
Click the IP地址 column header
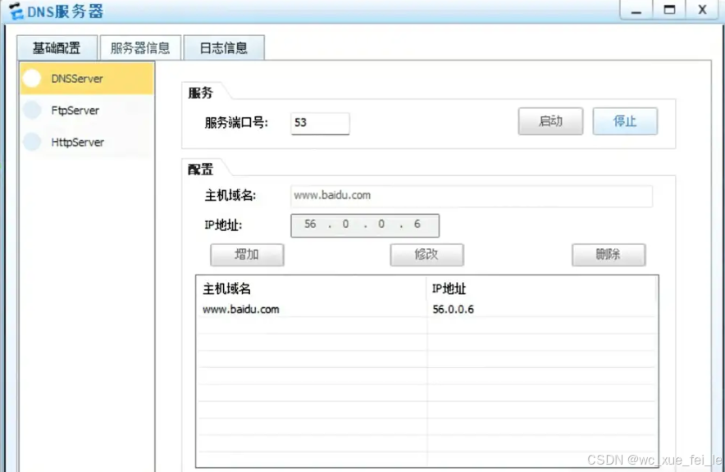coord(541,289)
